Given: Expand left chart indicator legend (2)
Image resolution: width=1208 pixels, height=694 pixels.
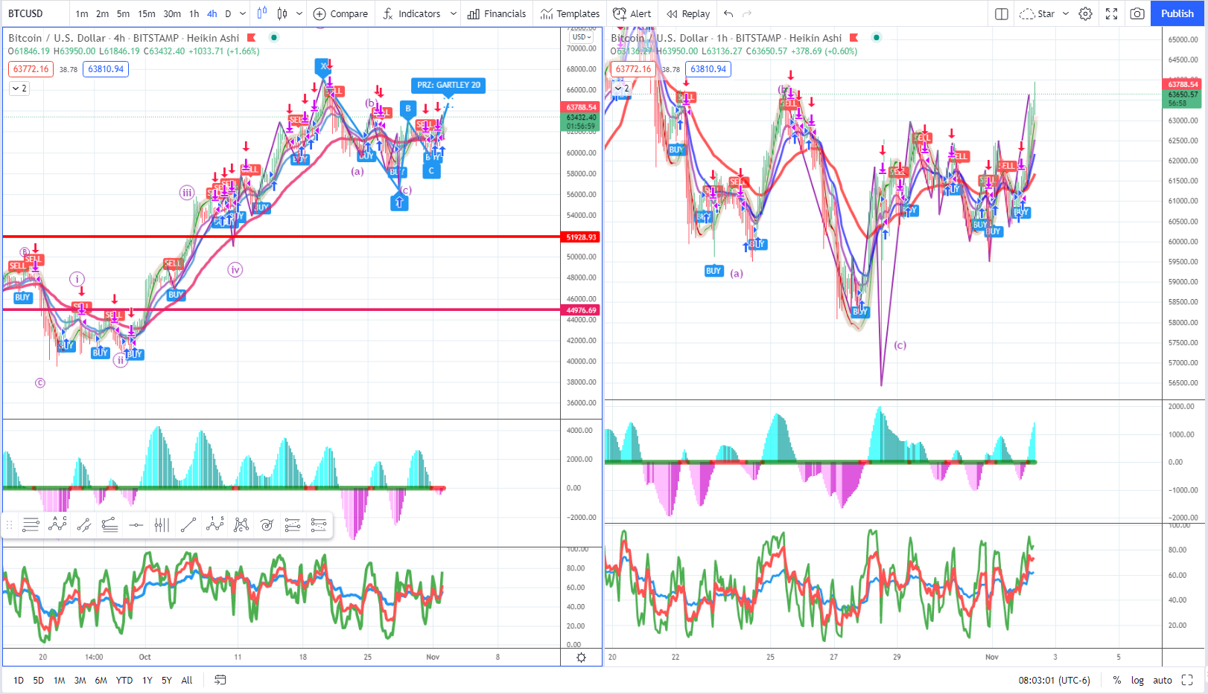Looking at the screenshot, I should pyautogui.click(x=19, y=89).
